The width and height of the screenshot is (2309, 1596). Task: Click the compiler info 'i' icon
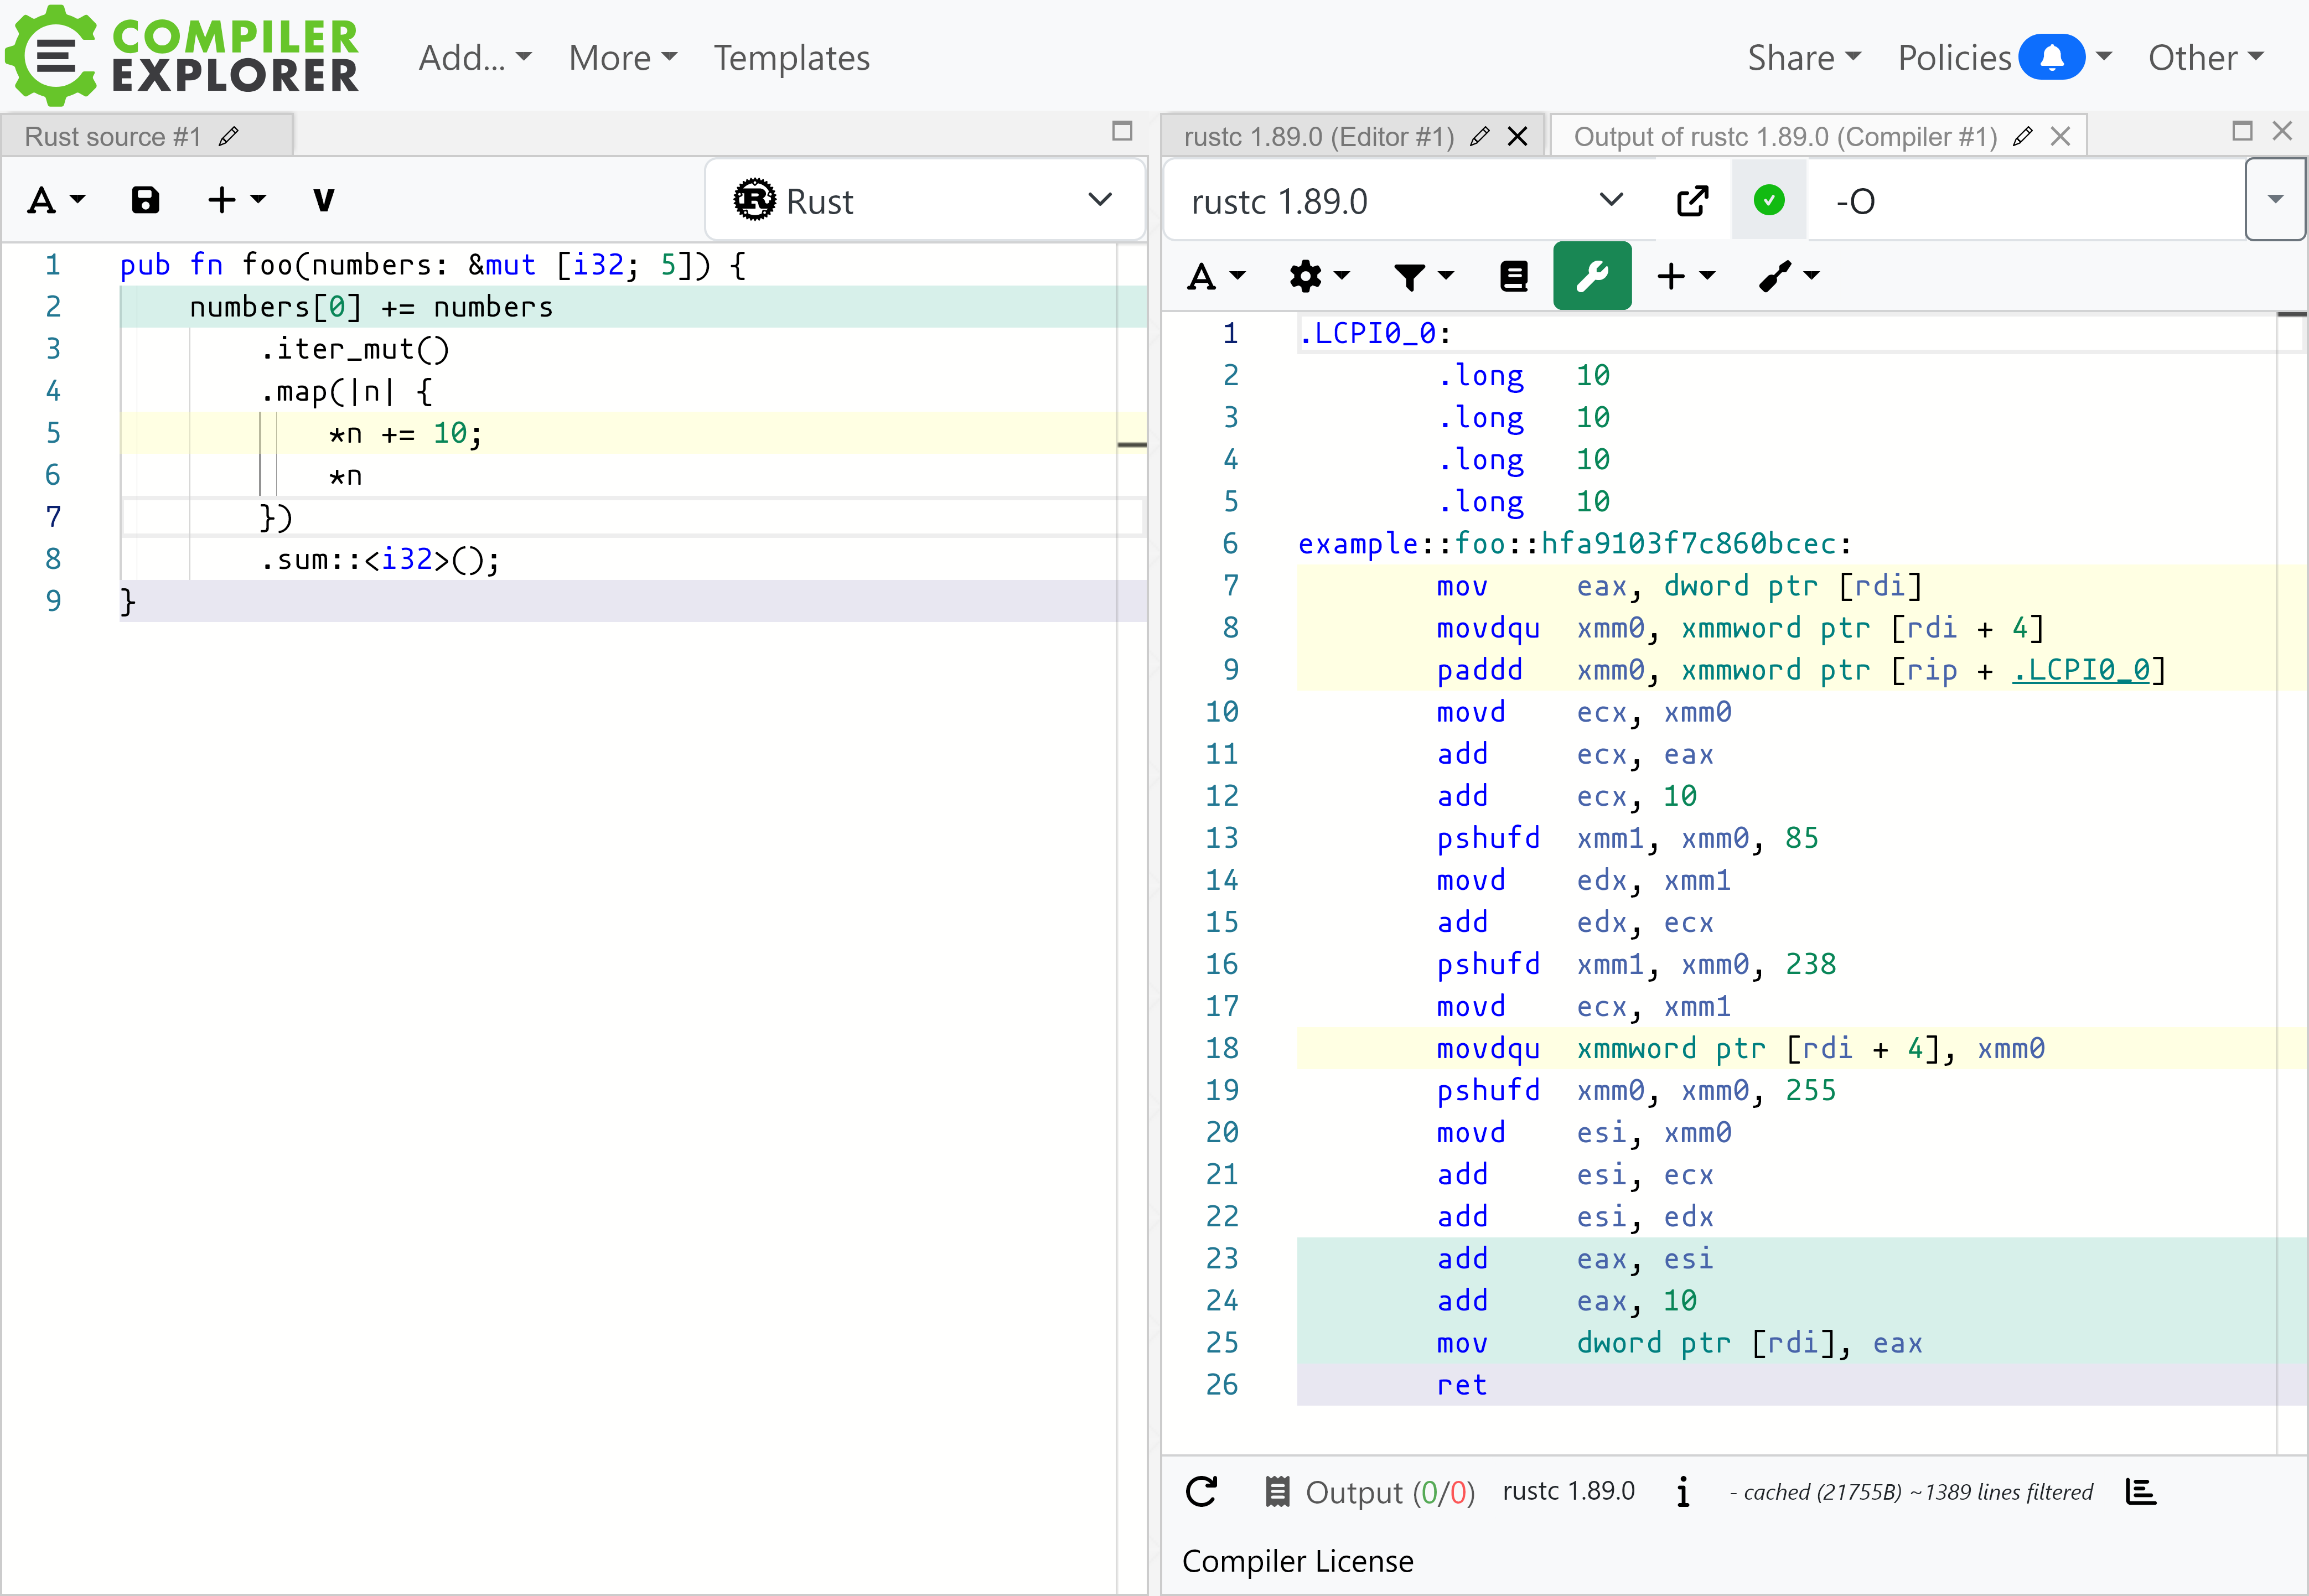(x=1683, y=1491)
